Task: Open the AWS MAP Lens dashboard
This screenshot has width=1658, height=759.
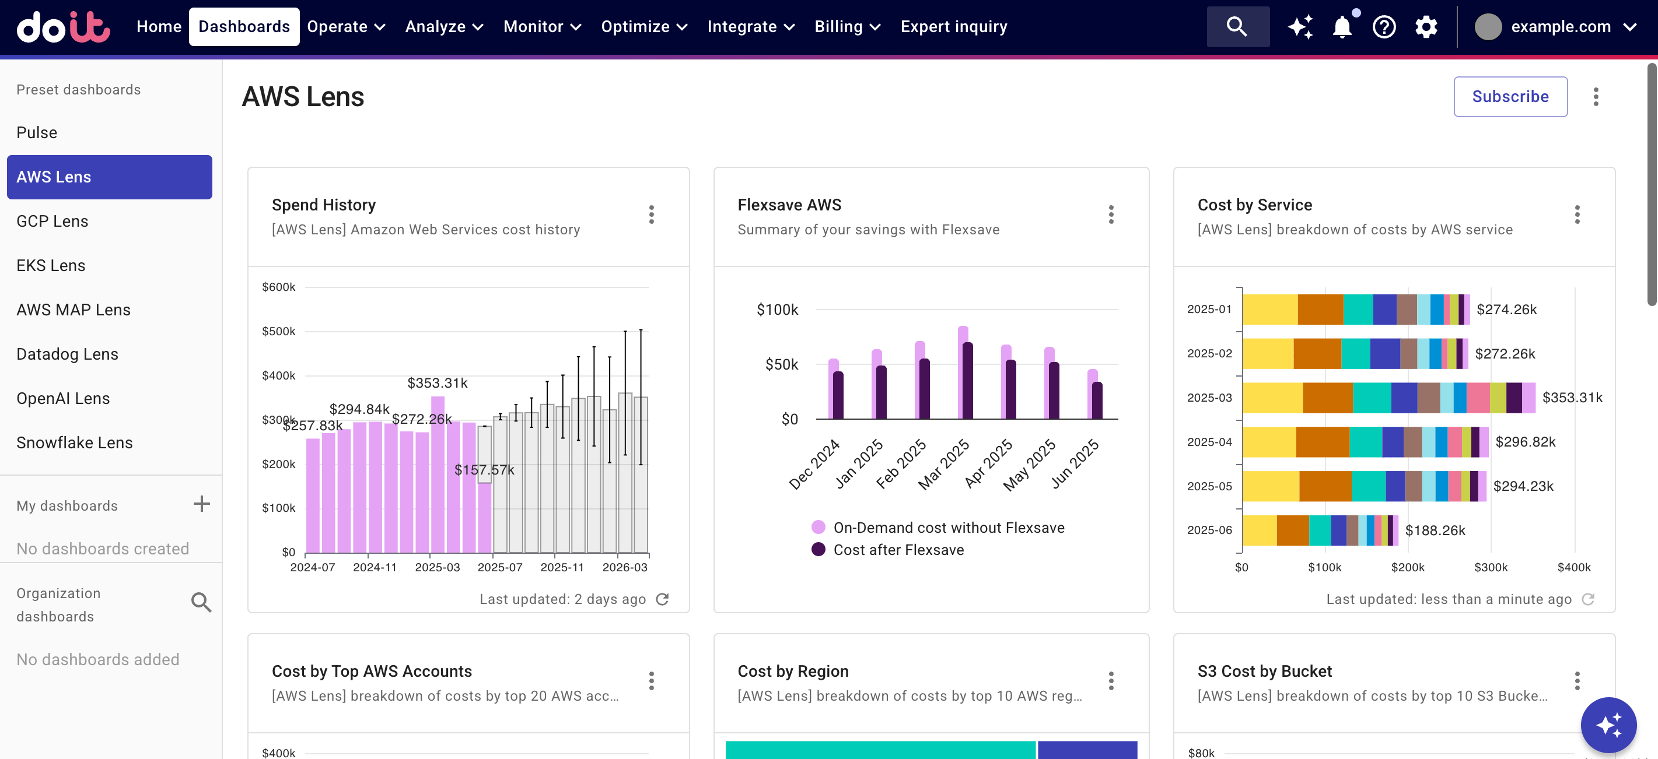Action: click(110, 310)
